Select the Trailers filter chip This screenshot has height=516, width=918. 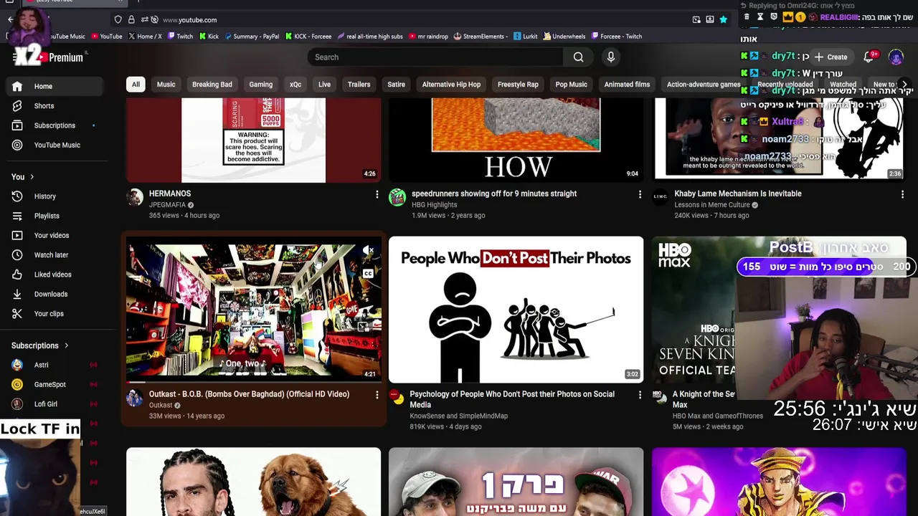[359, 85]
